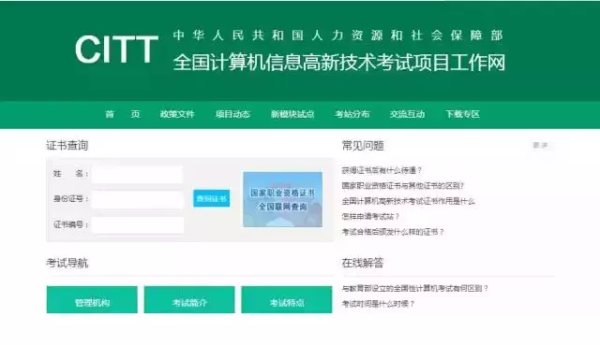The width and height of the screenshot is (600, 345).
Task: Focus the 身份证号 input field
Action: 138,199
